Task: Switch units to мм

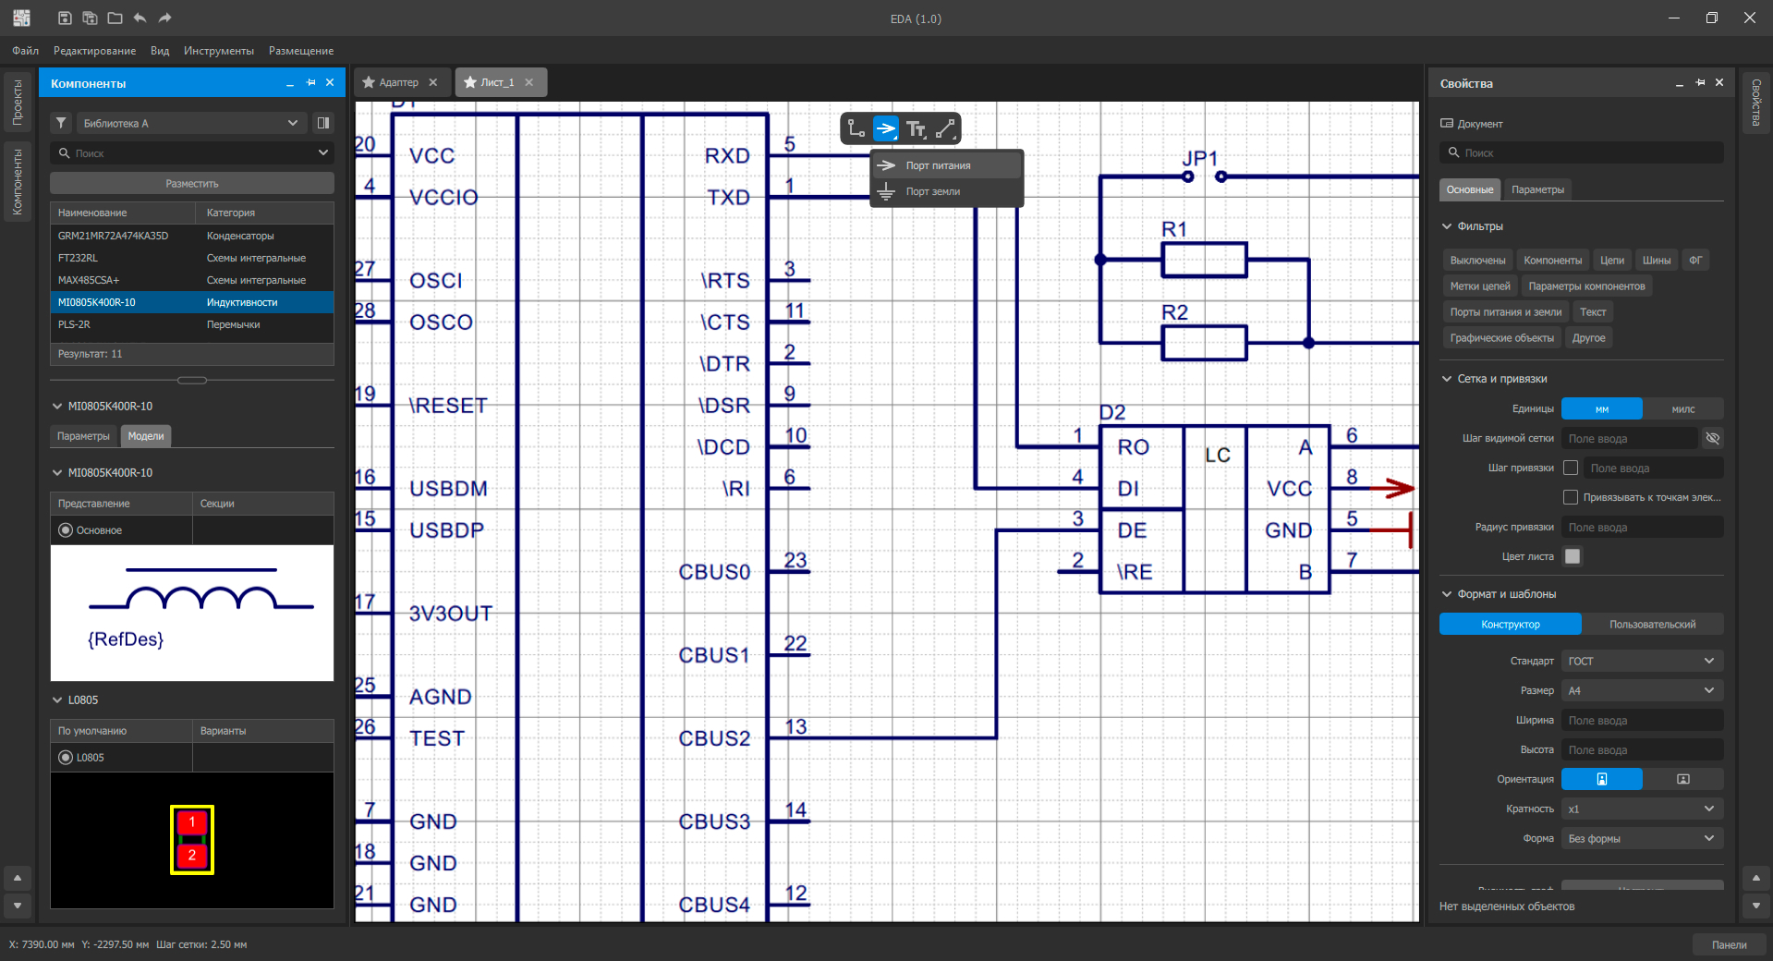Action: (1602, 408)
